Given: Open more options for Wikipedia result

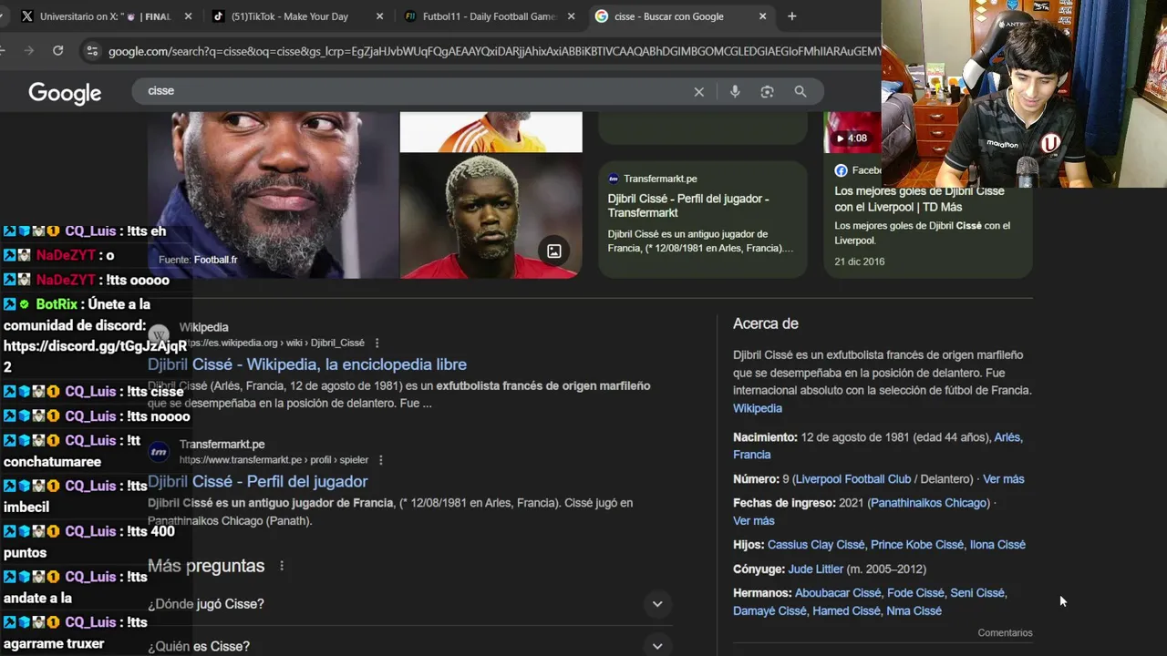Looking at the screenshot, I should pyautogui.click(x=377, y=343).
